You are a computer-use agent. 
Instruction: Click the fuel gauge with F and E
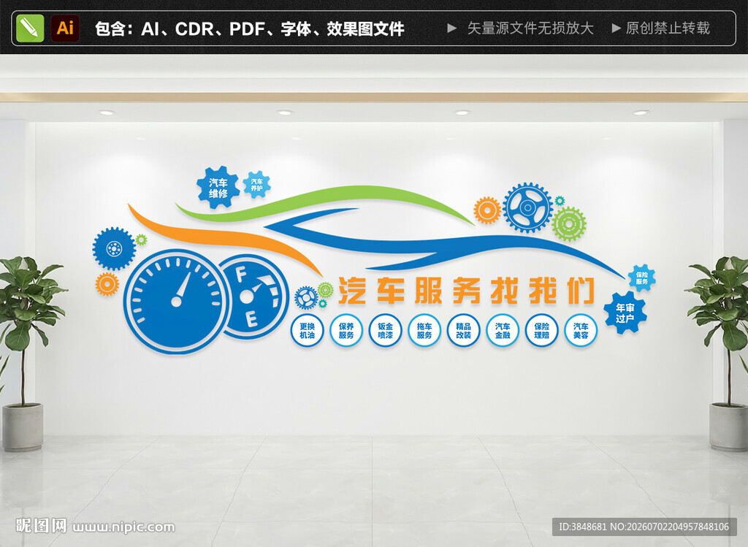(253, 297)
